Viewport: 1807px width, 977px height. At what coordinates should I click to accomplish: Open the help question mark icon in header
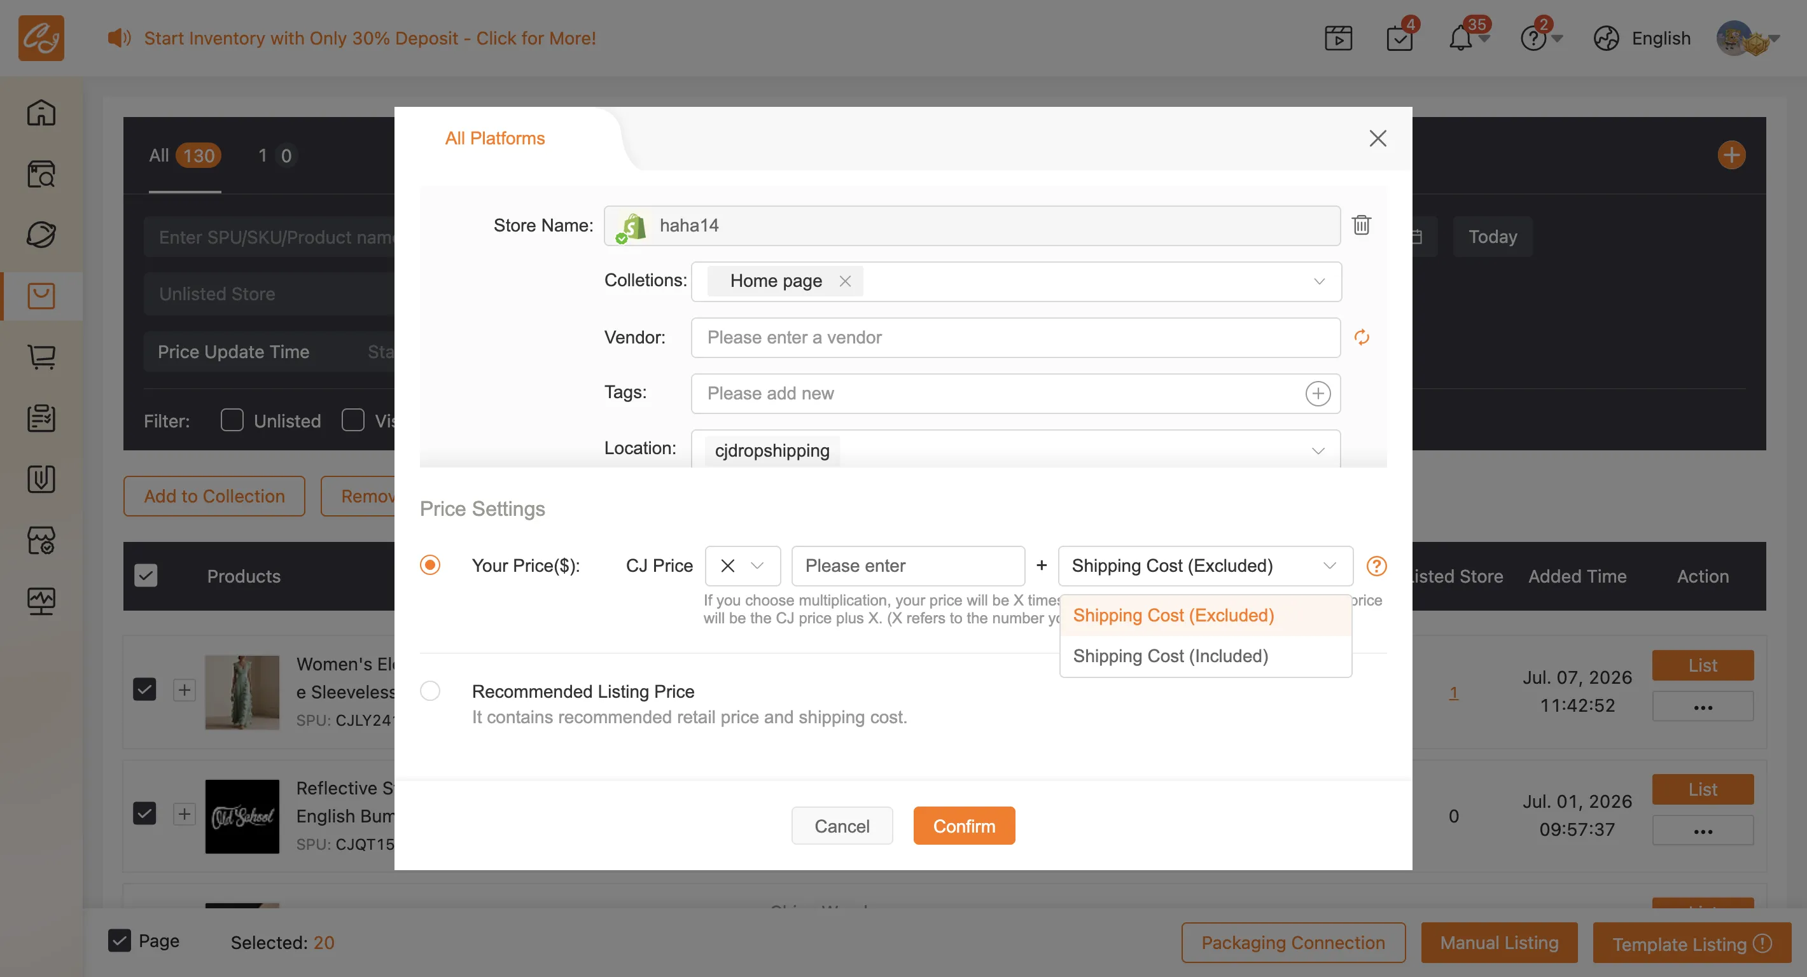click(x=1533, y=38)
